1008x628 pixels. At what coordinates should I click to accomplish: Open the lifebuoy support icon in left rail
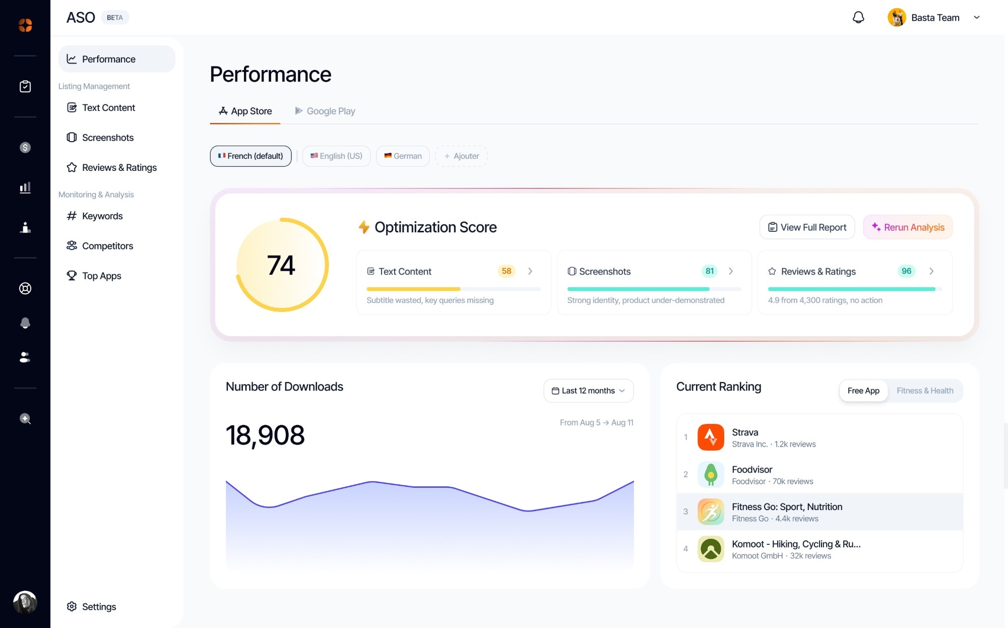[x=25, y=288]
